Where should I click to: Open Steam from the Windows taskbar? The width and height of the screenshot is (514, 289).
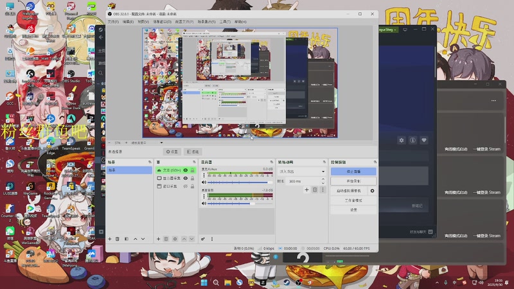(x=287, y=282)
